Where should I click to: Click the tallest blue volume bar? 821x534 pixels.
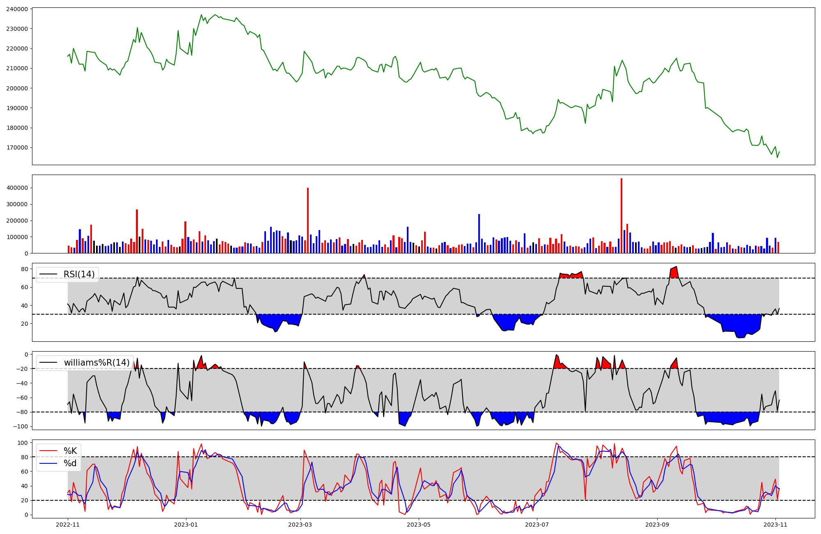coord(479,233)
